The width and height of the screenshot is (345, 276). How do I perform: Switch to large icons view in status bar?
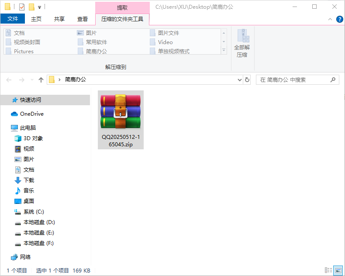tap(338, 270)
